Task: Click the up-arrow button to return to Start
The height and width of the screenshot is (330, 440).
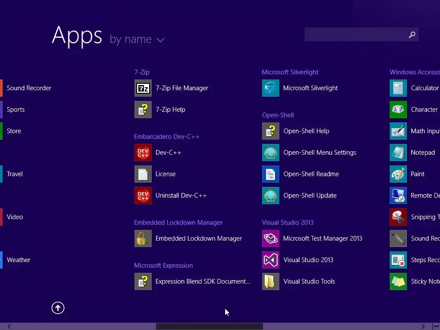Action: 58,308
